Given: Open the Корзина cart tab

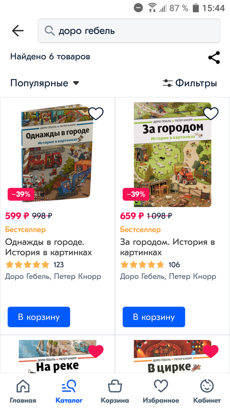Looking at the screenshot, I should (115, 391).
